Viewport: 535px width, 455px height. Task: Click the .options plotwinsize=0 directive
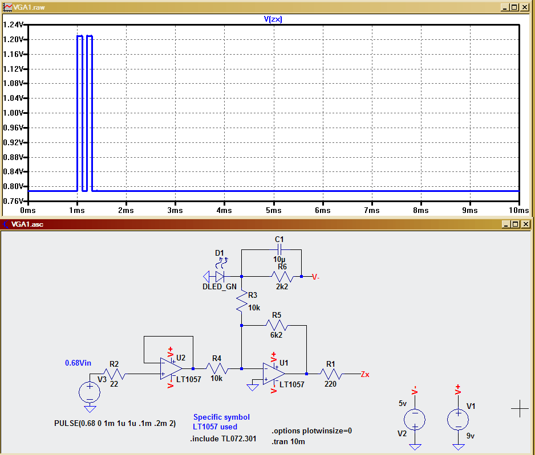click(311, 431)
